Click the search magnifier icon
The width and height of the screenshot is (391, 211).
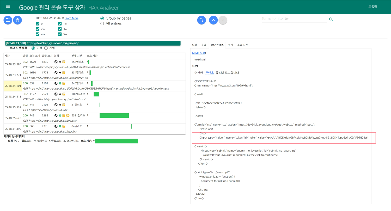[x=331, y=20]
